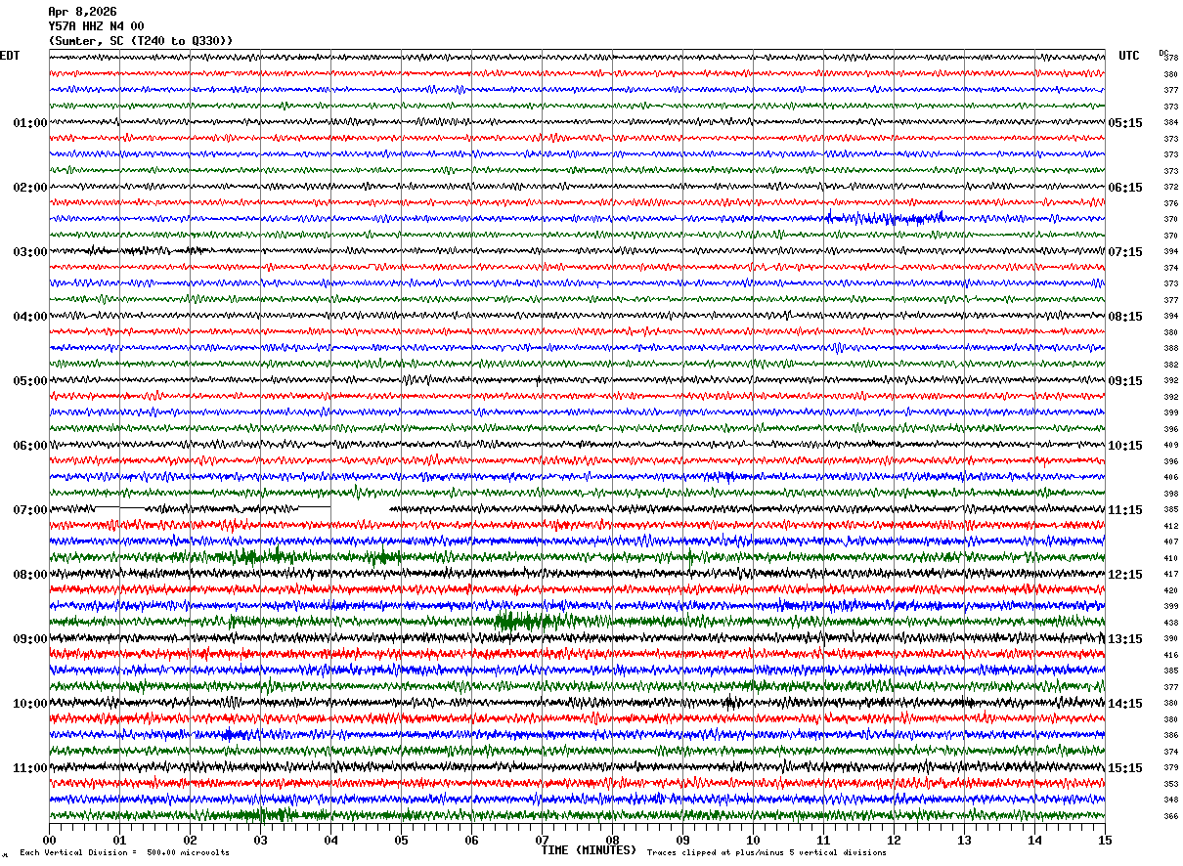Select DC offset value 409

pos(1170,445)
